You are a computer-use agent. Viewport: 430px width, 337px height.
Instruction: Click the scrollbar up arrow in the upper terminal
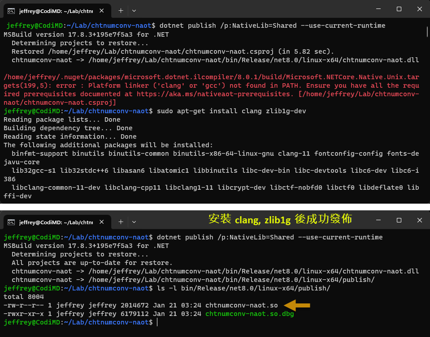(426, 23)
